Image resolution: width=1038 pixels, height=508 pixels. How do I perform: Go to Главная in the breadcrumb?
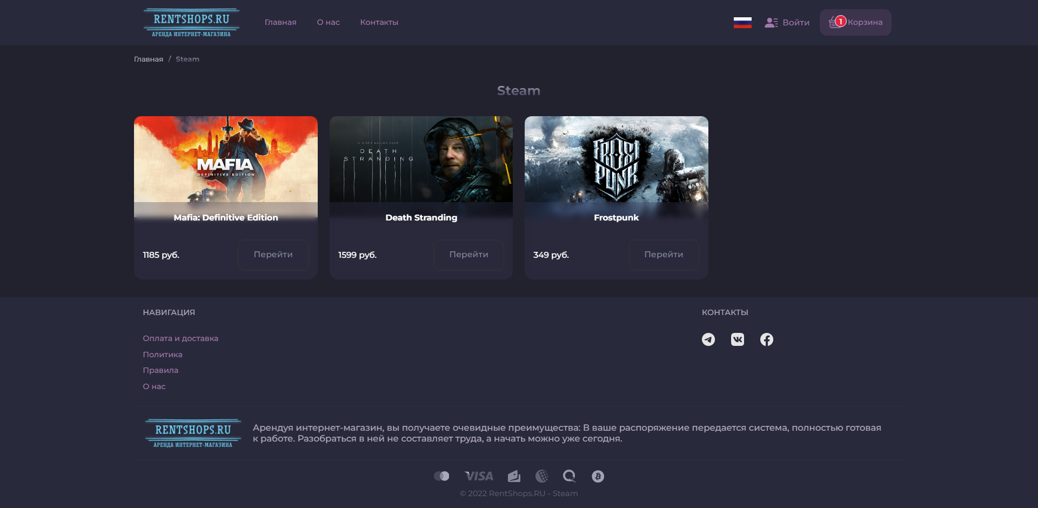coord(149,59)
